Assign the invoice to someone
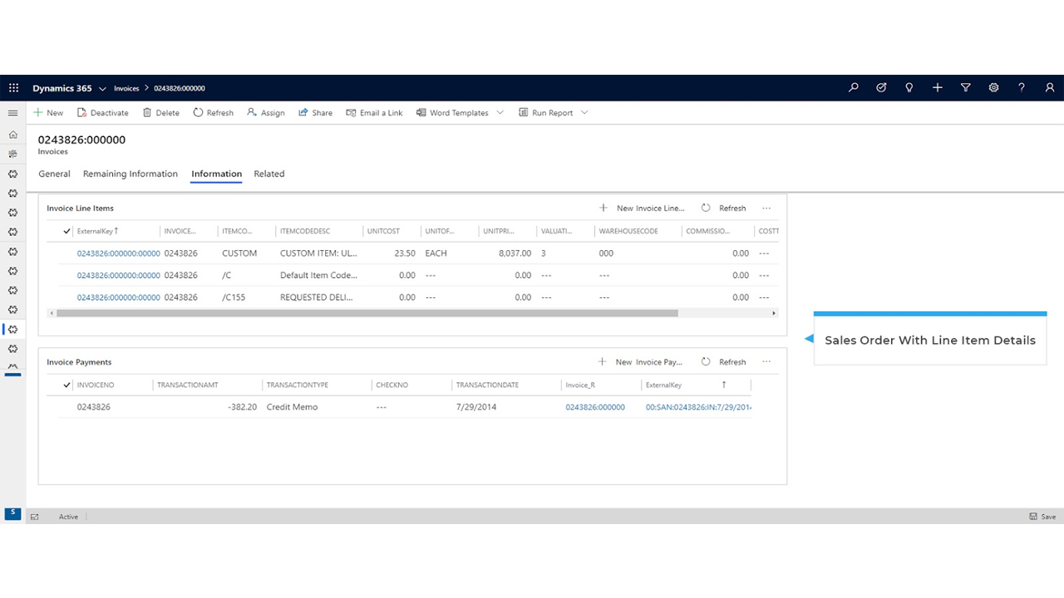Viewport: 1064px width, 598px height. [x=266, y=113]
